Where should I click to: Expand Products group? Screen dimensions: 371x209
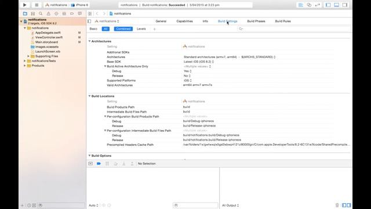[24, 66]
